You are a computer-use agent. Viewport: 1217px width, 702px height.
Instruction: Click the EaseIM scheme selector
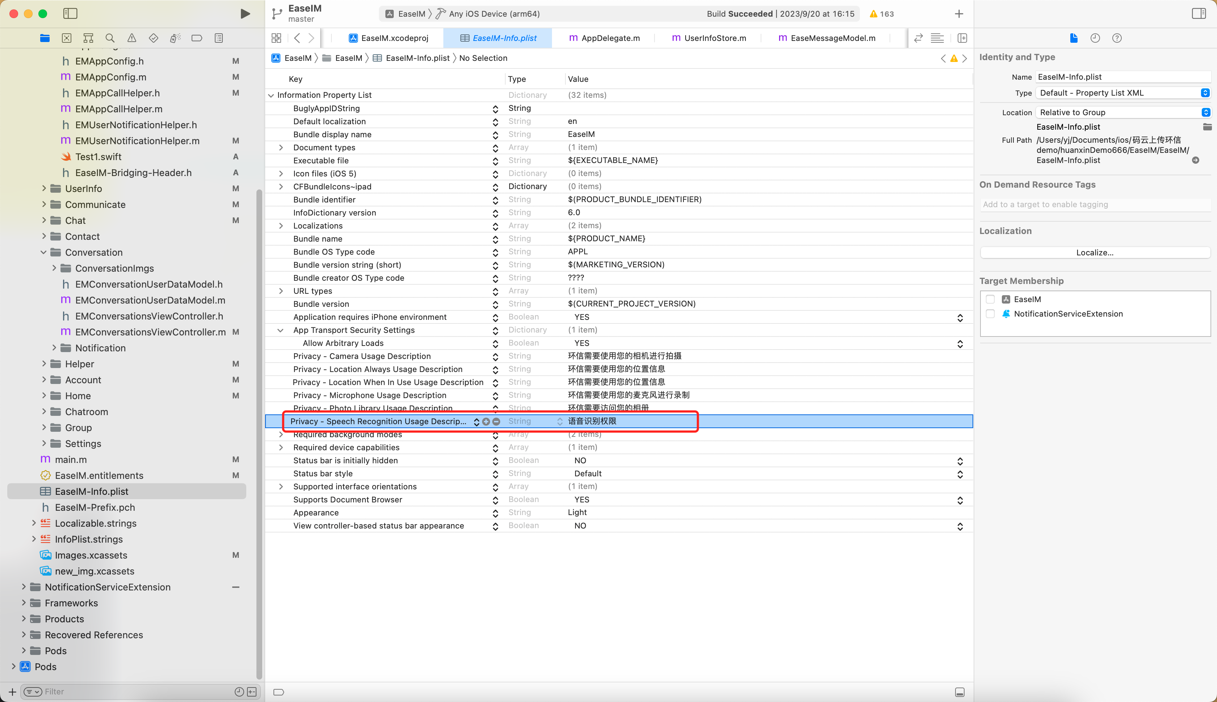pos(405,14)
